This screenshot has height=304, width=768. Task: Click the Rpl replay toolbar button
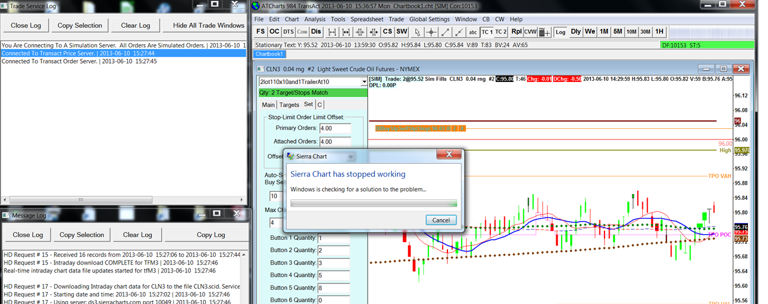517,31
